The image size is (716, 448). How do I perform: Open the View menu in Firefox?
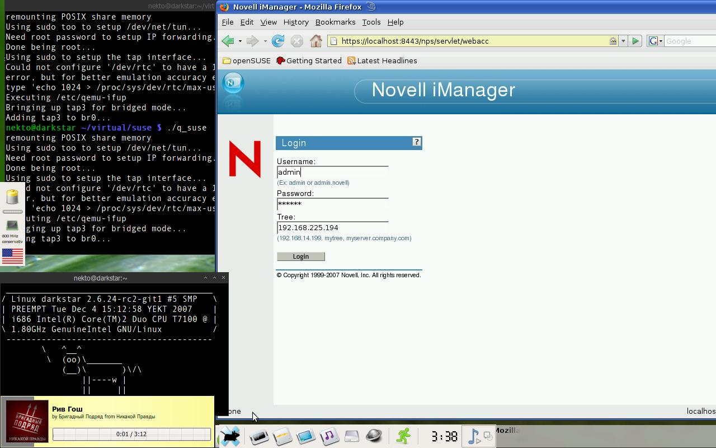coord(268,22)
